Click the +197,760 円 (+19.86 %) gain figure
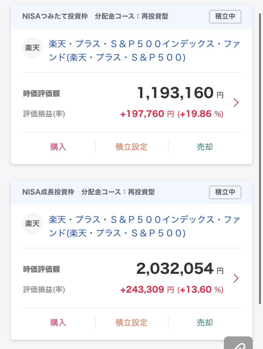Image resolution: width=263 pixels, height=349 pixels. tap(172, 114)
